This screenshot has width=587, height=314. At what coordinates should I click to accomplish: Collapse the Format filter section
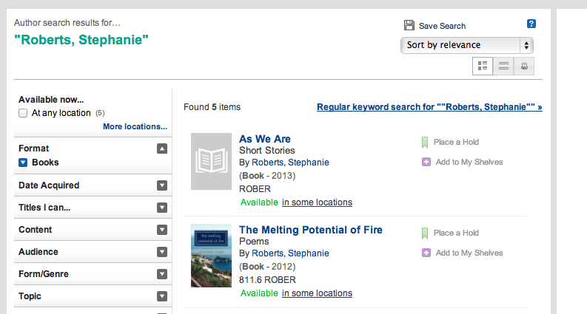162,149
